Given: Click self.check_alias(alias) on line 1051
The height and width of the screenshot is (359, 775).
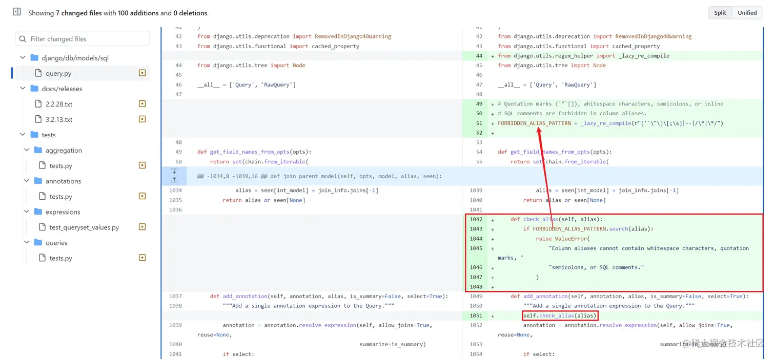Looking at the screenshot, I should [x=560, y=315].
